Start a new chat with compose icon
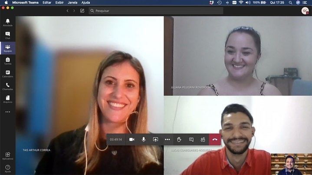The width and height of the screenshot is (312, 175). point(82,11)
